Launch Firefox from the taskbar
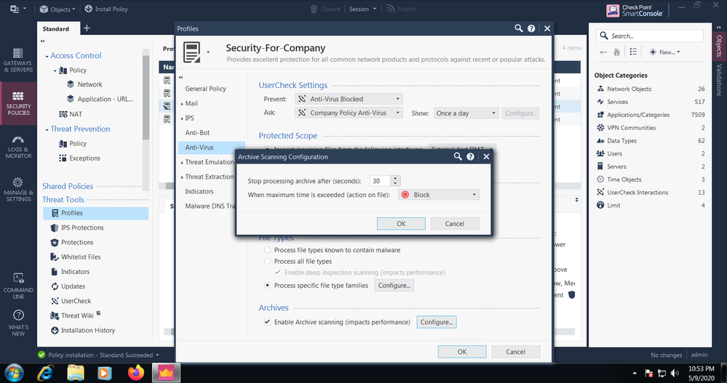This screenshot has width=727, height=383. (x=136, y=373)
